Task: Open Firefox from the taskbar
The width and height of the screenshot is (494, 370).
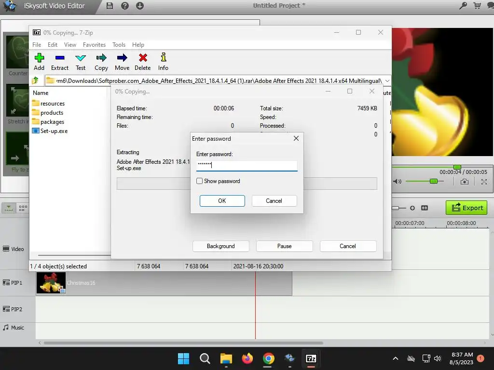Action: point(247,358)
